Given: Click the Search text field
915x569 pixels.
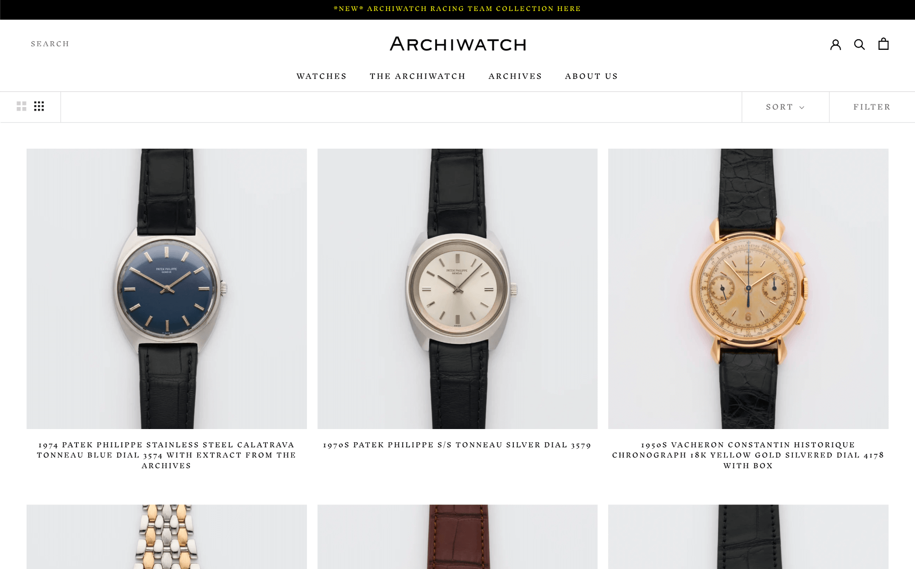Looking at the screenshot, I should [x=50, y=44].
